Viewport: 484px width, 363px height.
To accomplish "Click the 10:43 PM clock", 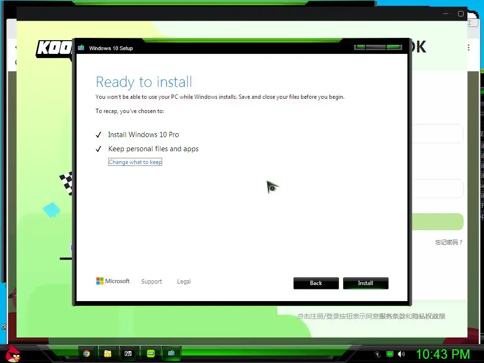I will pos(443,354).
